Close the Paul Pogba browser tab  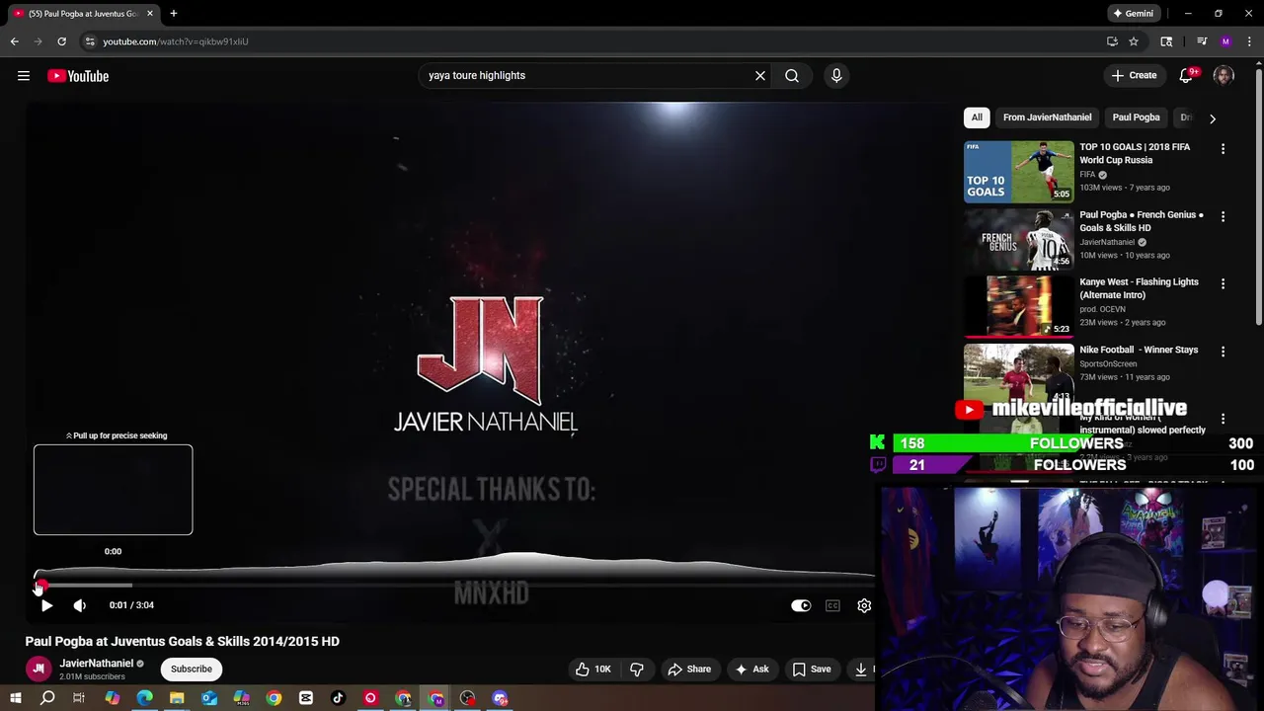point(149,14)
